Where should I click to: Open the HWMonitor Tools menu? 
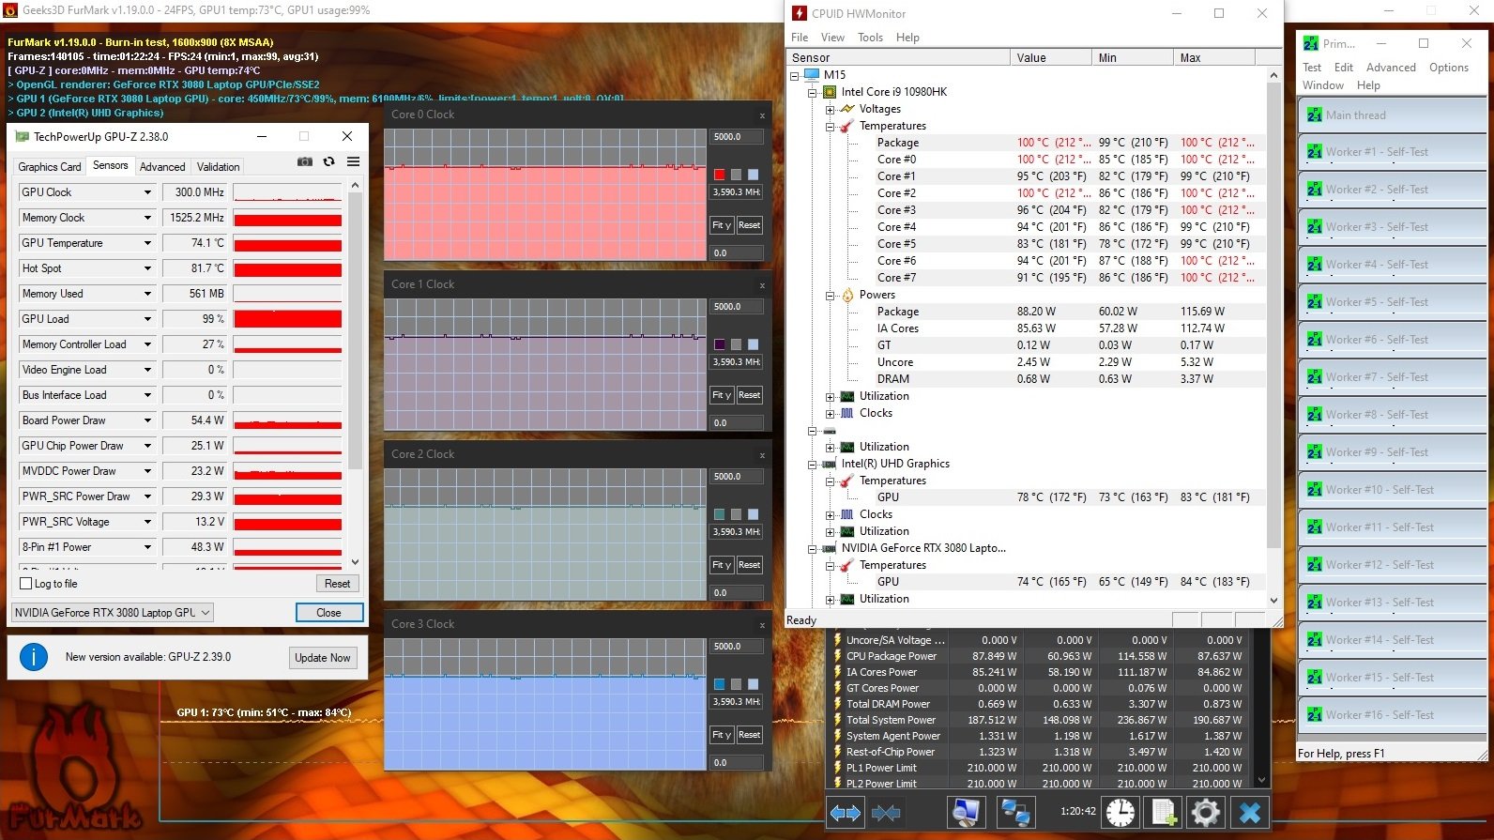[870, 38]
